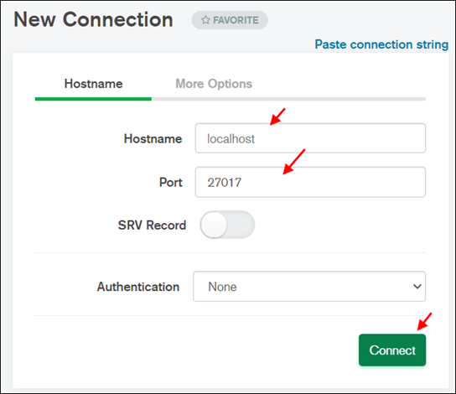The image size is (456, 394).
Task: Click the New Connection heading
Action: point(93,19)
